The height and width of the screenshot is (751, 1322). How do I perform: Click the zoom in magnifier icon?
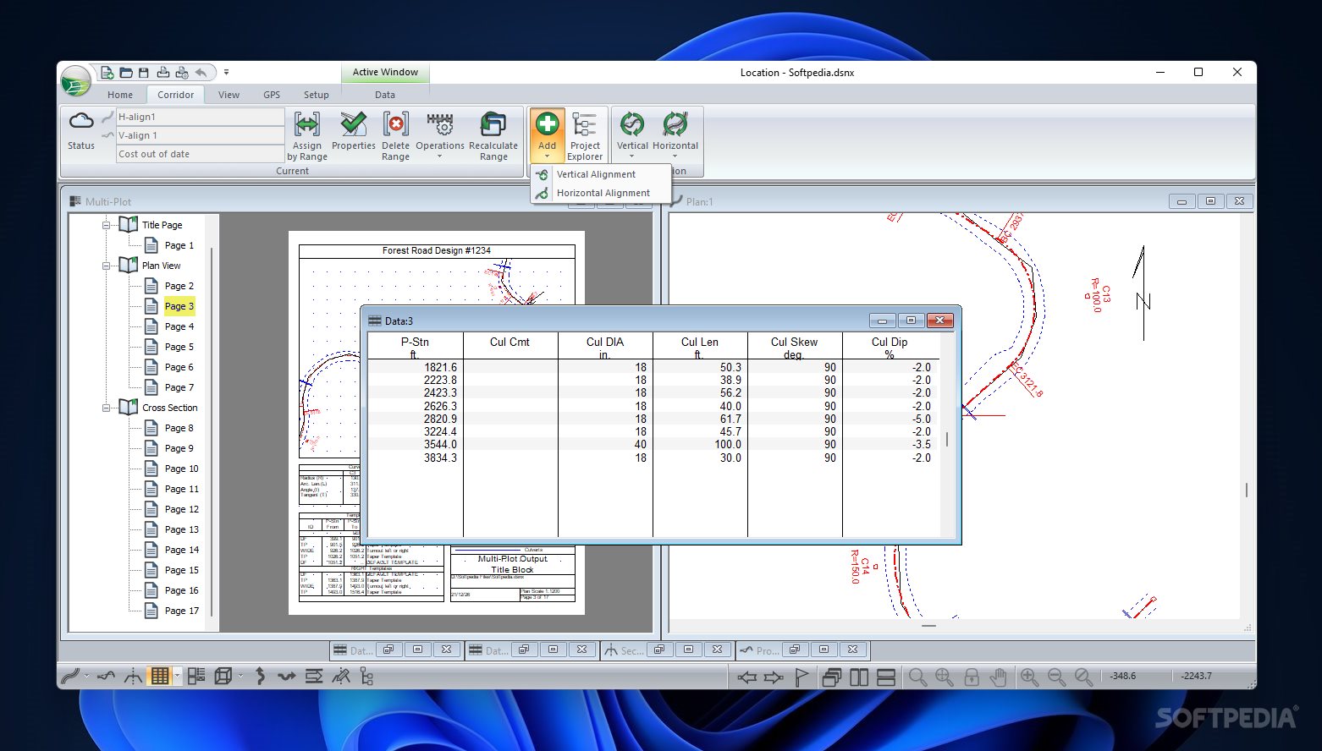(x=1029, y=677)
